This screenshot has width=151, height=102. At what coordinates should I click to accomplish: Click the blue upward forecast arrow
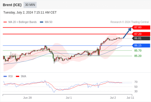point(127,33)
